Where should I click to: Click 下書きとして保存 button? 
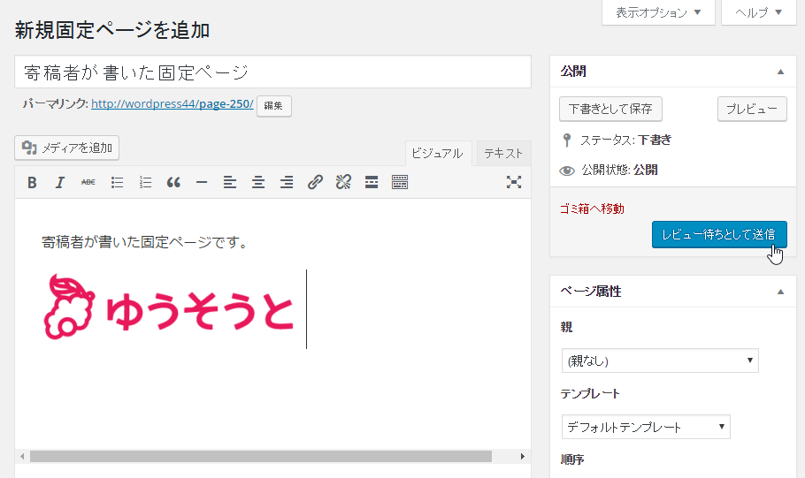pyautogui.click(x=610, y=109)
